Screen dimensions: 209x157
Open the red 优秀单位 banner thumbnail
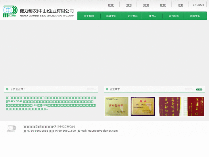point(194,106)
